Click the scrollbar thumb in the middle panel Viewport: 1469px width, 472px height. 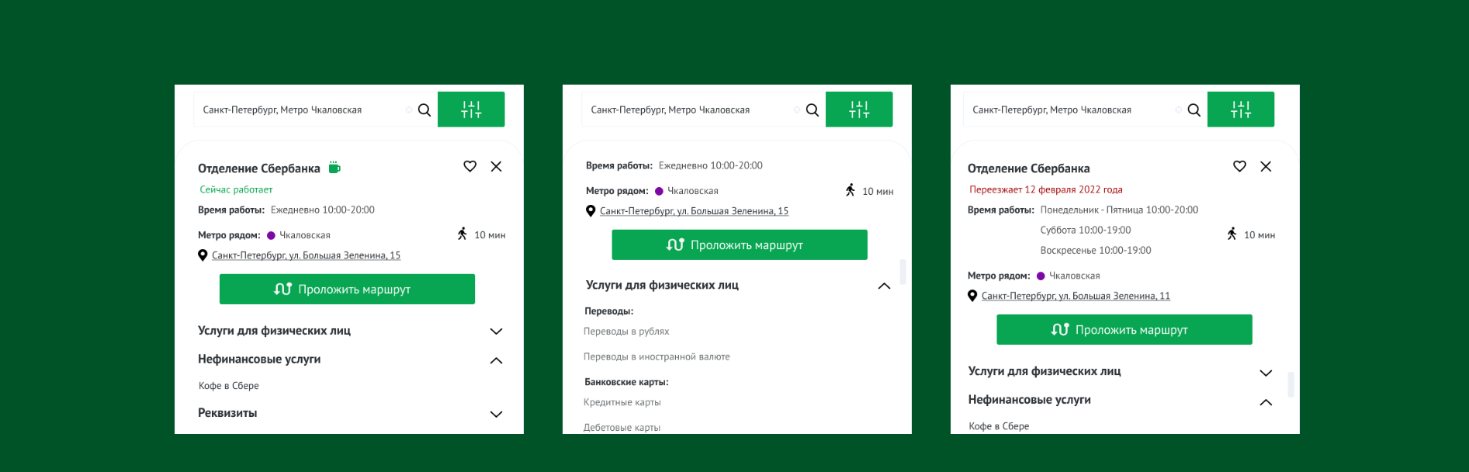[x=903, y=272]
